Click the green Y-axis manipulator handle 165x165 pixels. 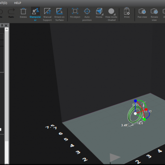coord(144,119)
